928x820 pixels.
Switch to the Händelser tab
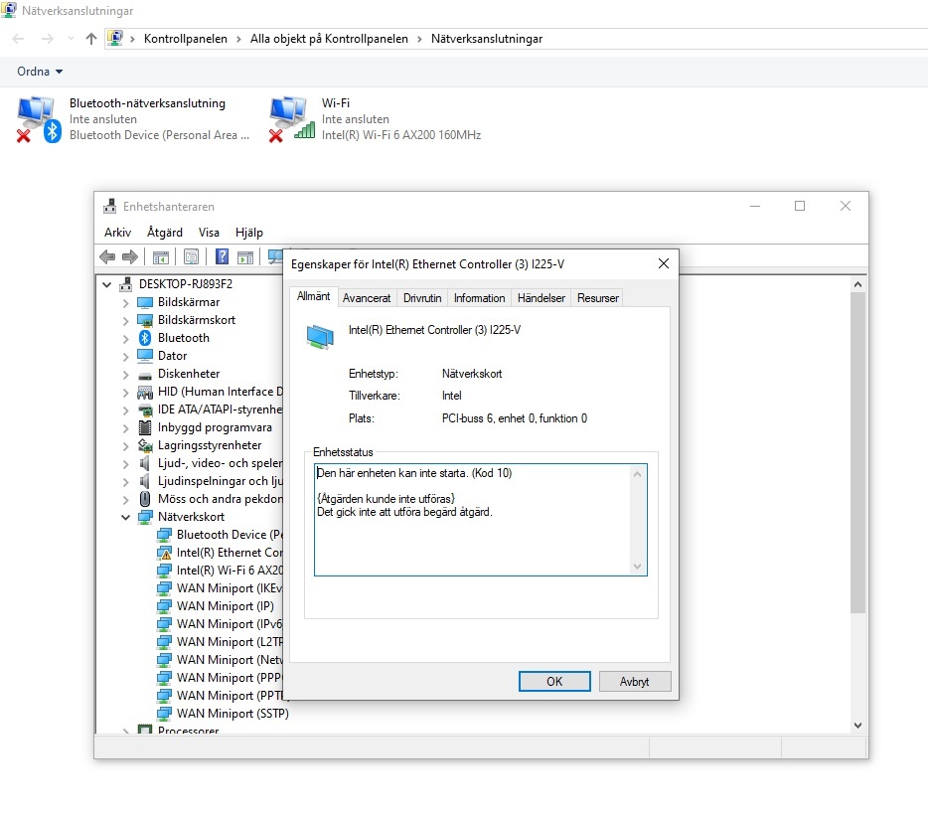[541, 298]
